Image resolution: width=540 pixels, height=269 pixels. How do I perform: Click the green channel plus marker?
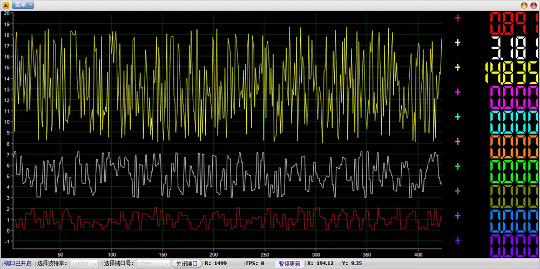(x=458, y=167)
